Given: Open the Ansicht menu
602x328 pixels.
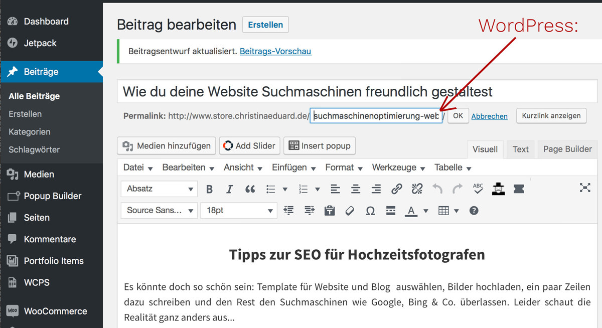Looking at the screenshot, I should coord(243,168).
